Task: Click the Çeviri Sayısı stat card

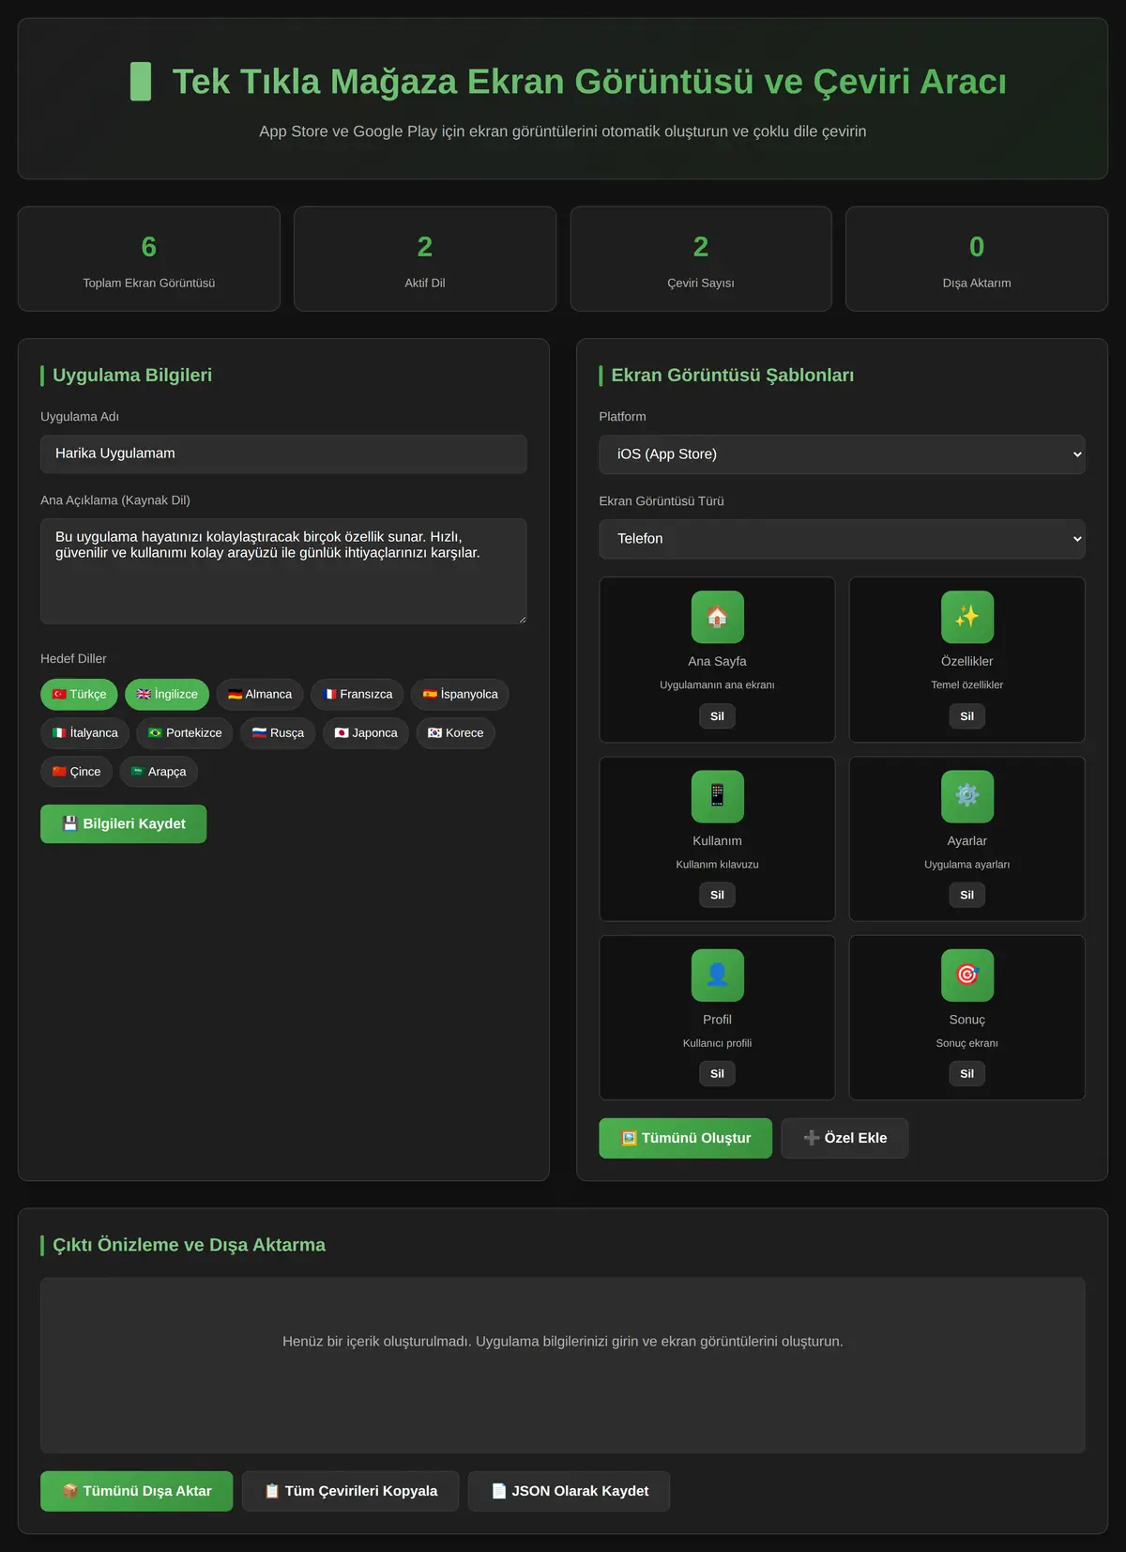Action: pyautogui.click(x=701, y=259)
